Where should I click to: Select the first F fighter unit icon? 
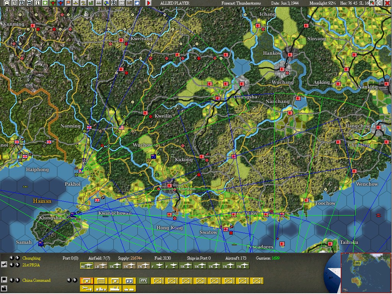pyautogui.click(x=157, y=266)
